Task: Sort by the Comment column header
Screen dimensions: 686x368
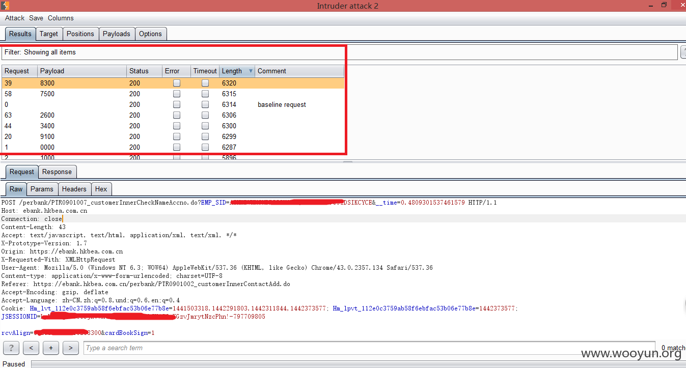Action: click(x=299, y=71)
